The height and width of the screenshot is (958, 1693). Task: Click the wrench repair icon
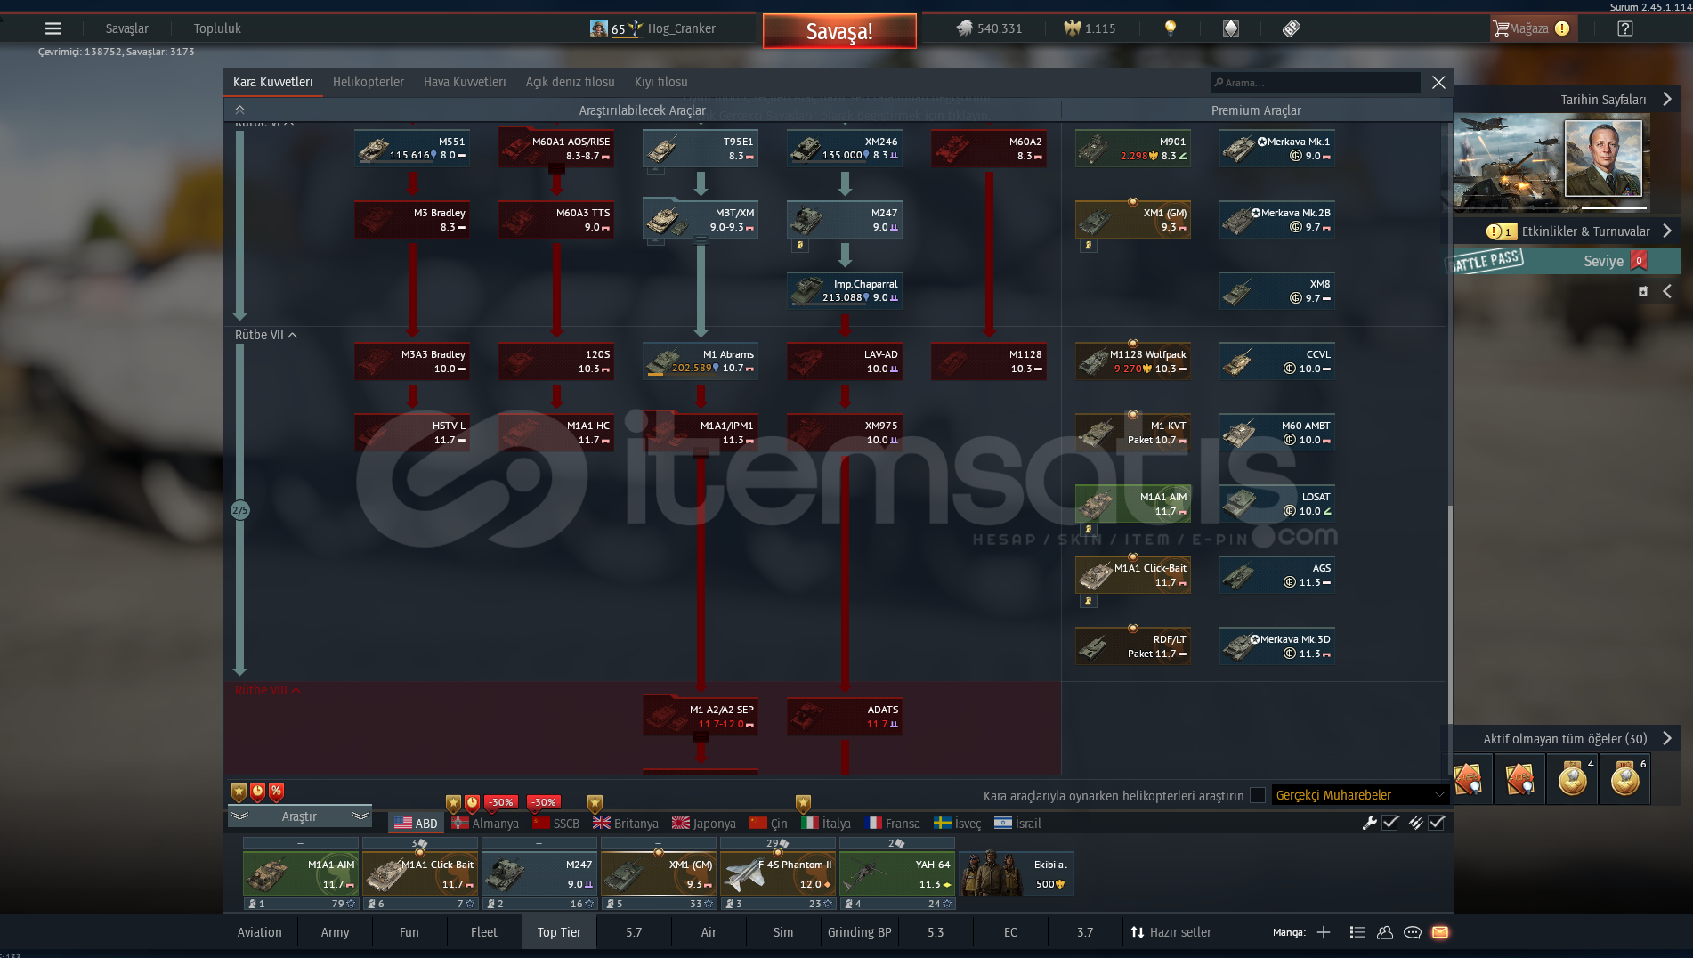coord(1369,823)
